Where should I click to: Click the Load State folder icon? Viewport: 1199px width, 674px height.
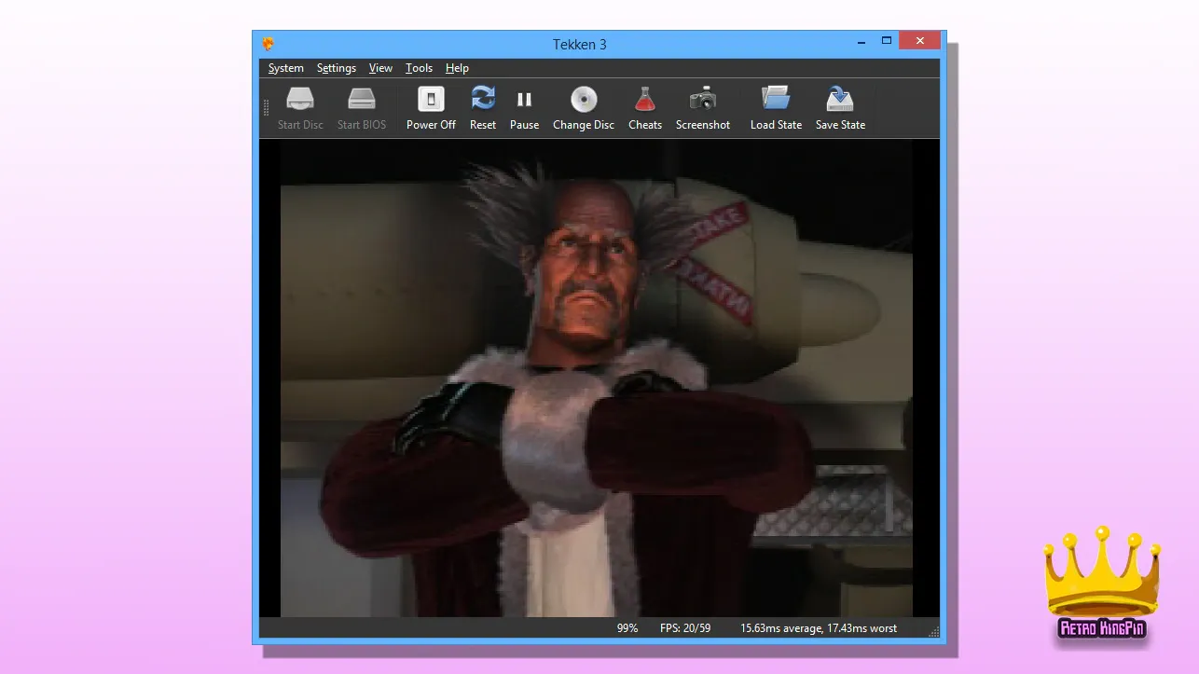click(776, 108)
